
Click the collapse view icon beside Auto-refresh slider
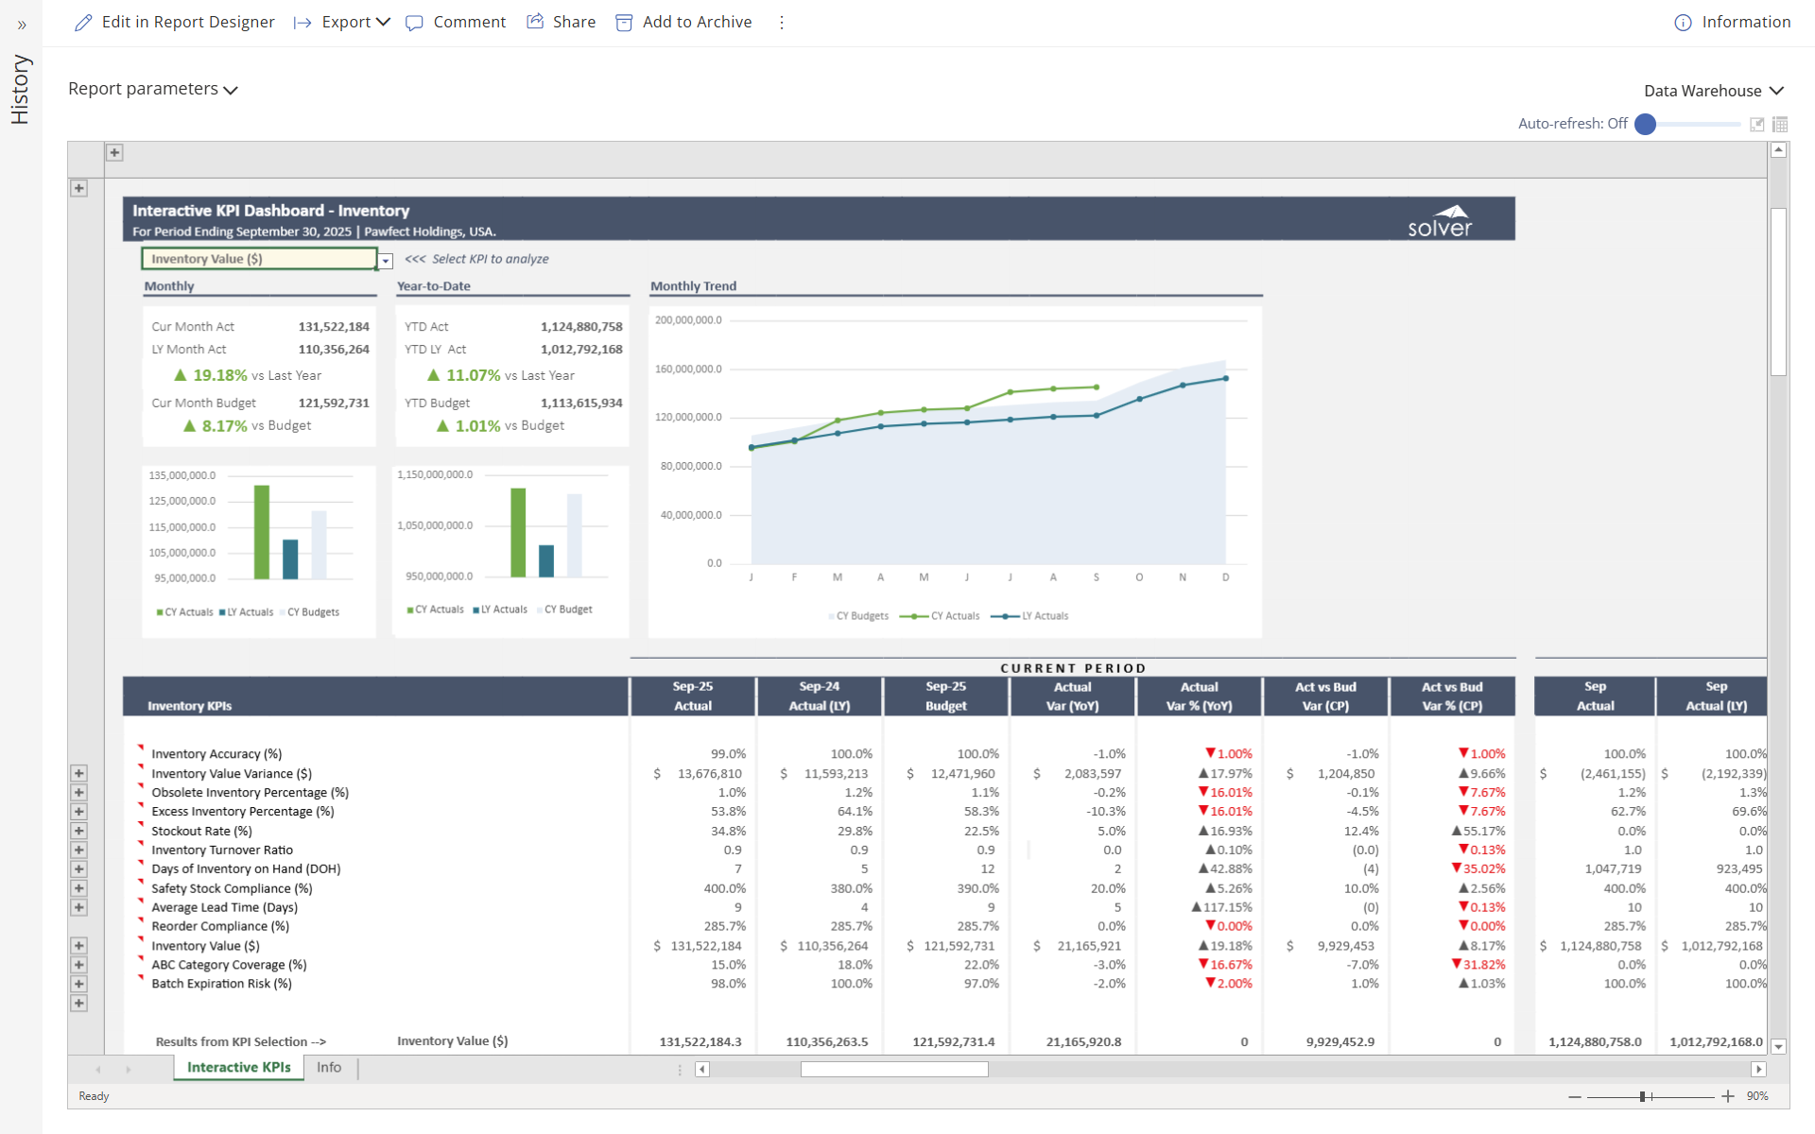pyautogui.click(x=1756, y=124)
